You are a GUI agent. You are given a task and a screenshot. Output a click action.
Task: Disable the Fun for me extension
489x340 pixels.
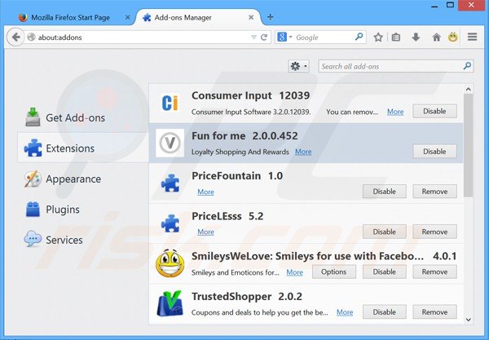(434, 152)
